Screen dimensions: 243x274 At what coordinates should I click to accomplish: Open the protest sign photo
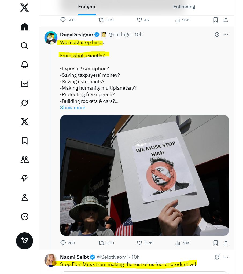(x=144, y=175)
